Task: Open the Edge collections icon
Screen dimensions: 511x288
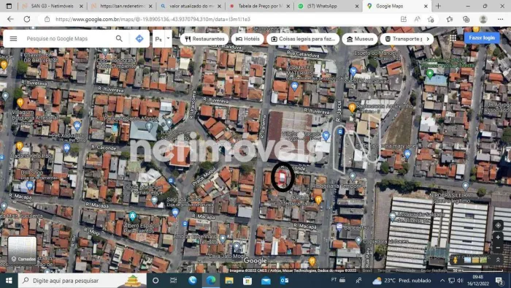Action: 466,19
